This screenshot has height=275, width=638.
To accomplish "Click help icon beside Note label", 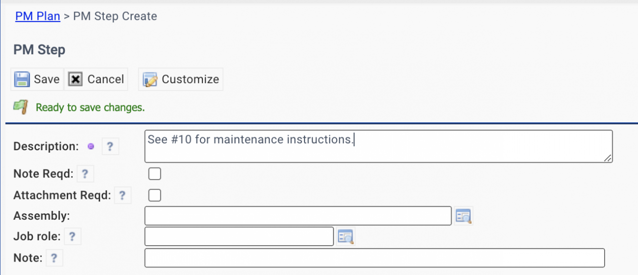I will [54, 258].
